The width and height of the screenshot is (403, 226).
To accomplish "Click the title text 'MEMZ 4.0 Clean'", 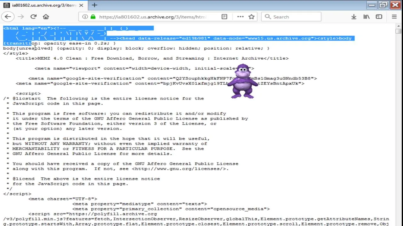I will (60, 58).
